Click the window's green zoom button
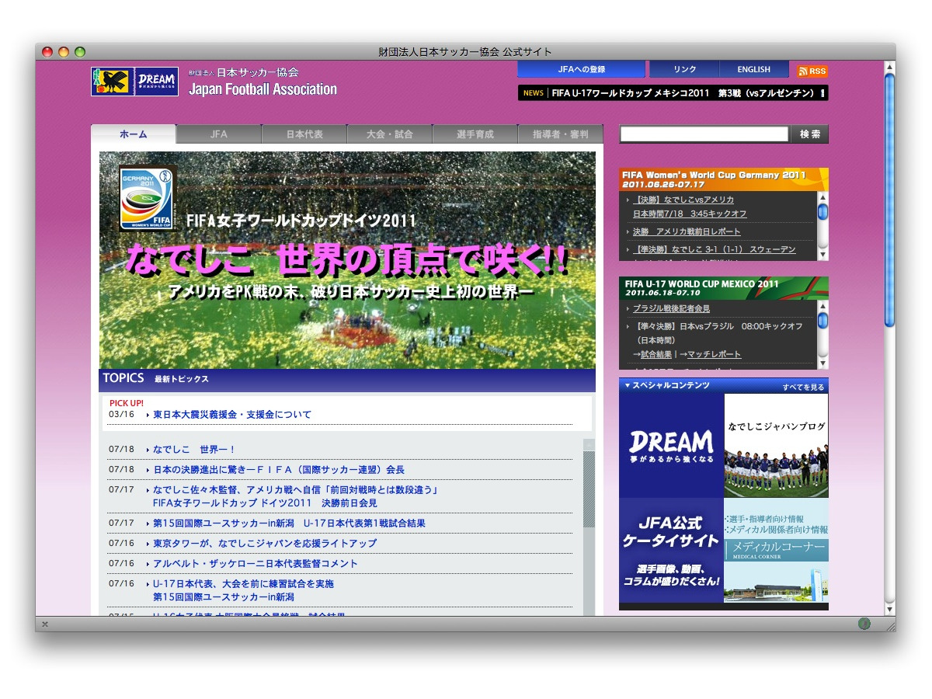Image resolution: width=932 pixels, height=699 pixels. tap(78, 52)
